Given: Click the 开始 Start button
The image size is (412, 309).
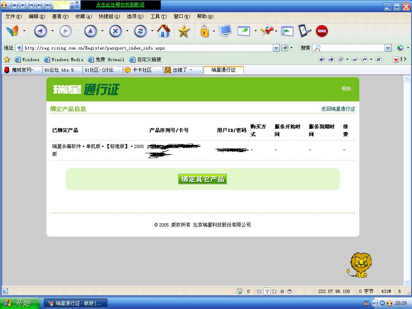Looking at the screenshot, I should click(x=20, y=303).
